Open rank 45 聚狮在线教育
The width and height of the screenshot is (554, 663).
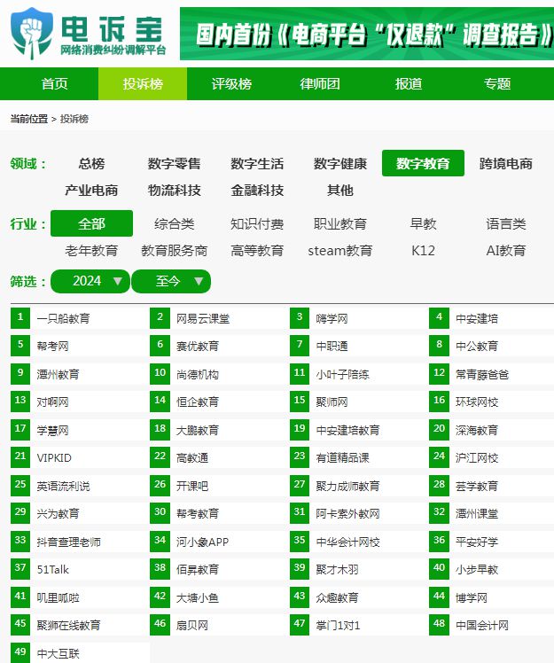click(68, 625)
